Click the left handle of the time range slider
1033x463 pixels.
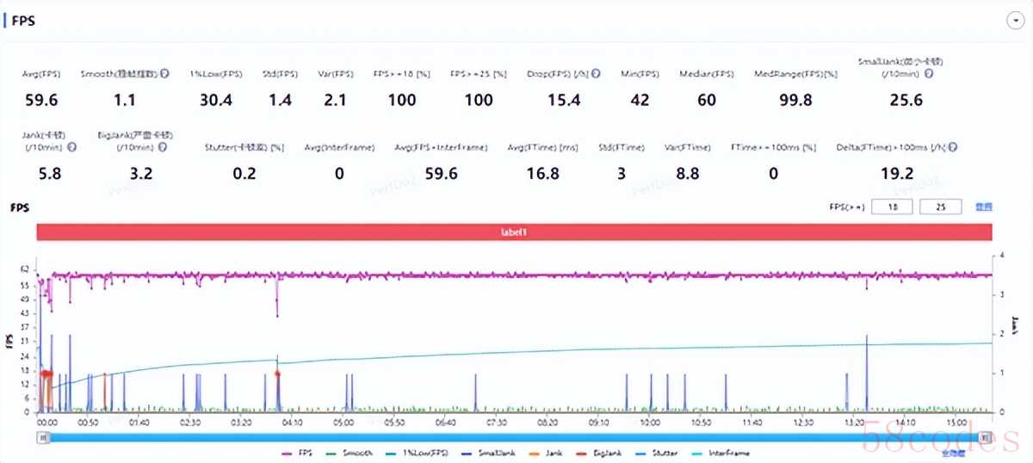pyautogui.click(x=41, y=437)
